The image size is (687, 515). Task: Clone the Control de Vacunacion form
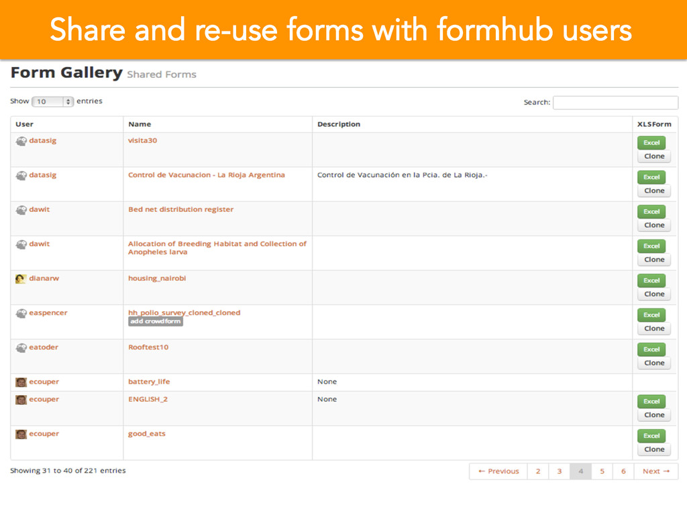click(x=654, y=191)
